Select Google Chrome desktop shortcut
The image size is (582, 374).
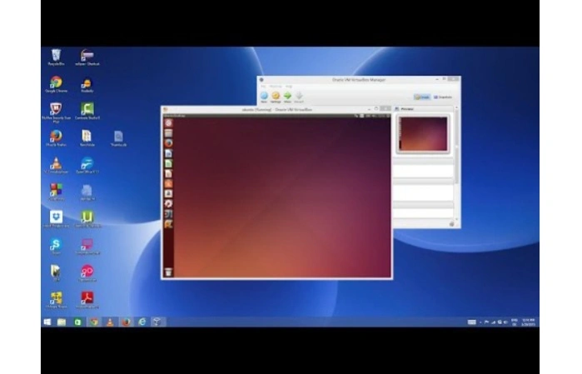(x=56, y=84)
